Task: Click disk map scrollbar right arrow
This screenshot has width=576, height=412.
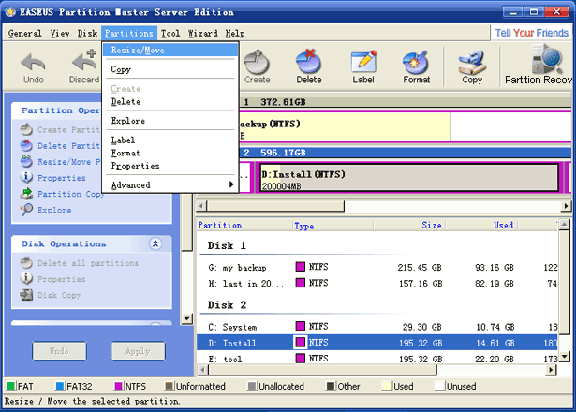Action: coord(566,206)
